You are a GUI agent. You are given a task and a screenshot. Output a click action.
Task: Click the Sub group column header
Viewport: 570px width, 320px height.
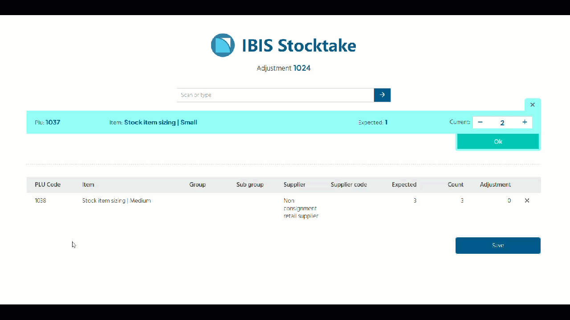coord(250,184)
